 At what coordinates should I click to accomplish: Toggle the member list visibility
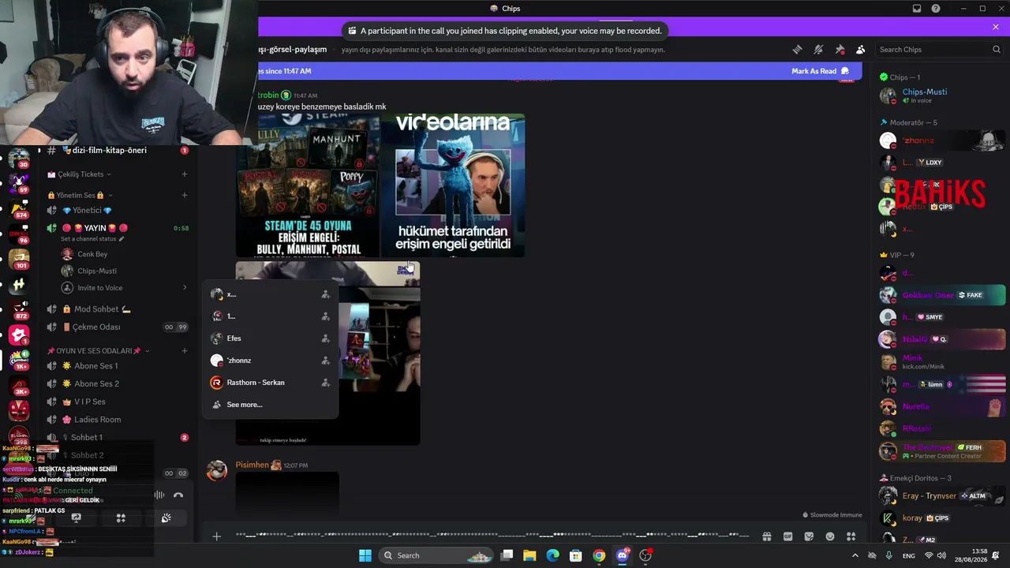point(860,50)
